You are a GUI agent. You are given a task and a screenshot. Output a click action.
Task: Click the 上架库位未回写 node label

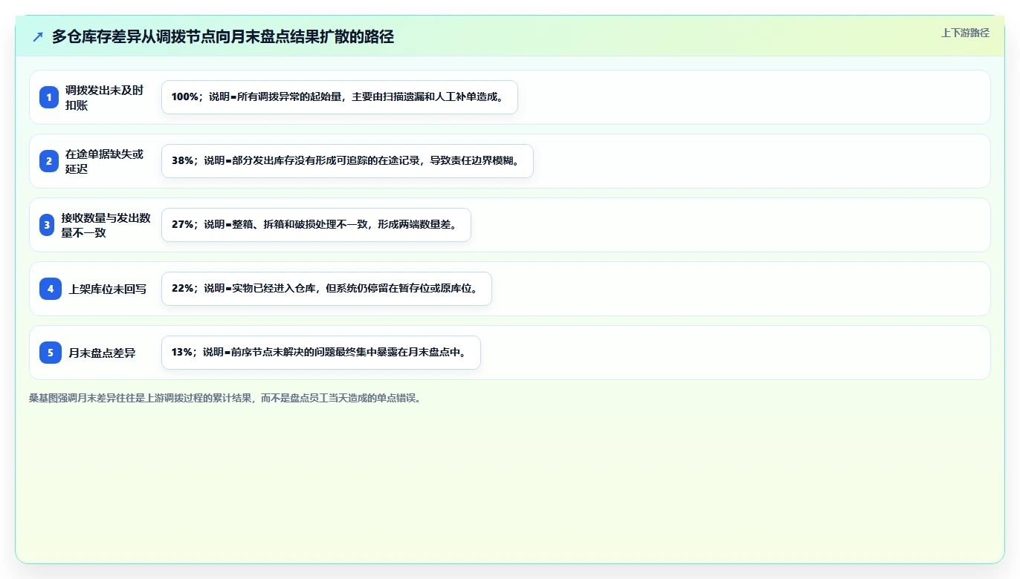[108, 289]
